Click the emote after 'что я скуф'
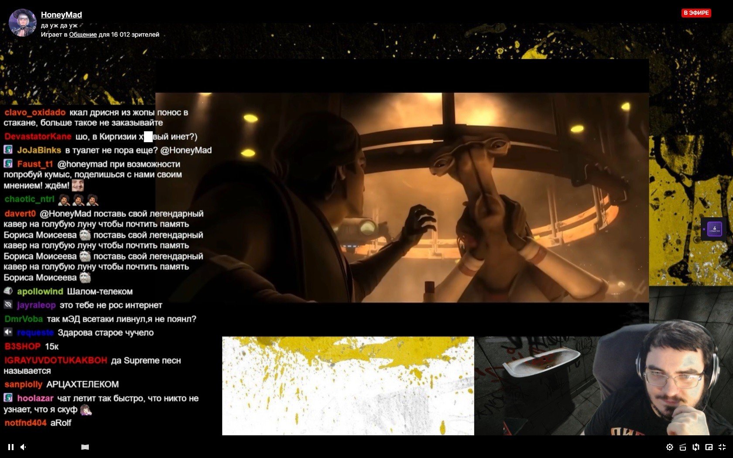Image resolution: width=733 pixels, height=458 pixels. pyautogui.click(x=86, y=409)
